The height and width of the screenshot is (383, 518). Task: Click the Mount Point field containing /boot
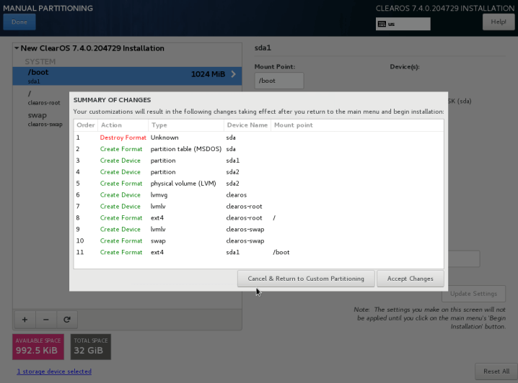pos(278,81)
